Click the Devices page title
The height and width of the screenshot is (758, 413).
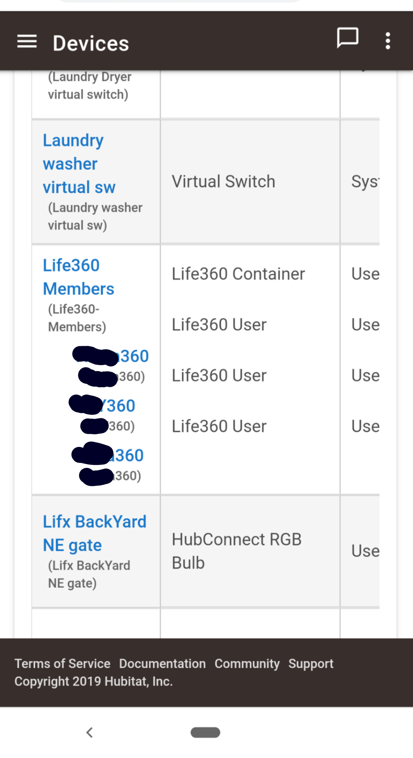91,43
